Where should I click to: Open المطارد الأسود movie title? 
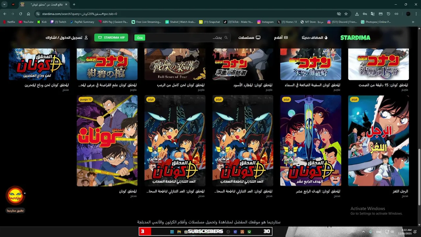tap(253, 85)
